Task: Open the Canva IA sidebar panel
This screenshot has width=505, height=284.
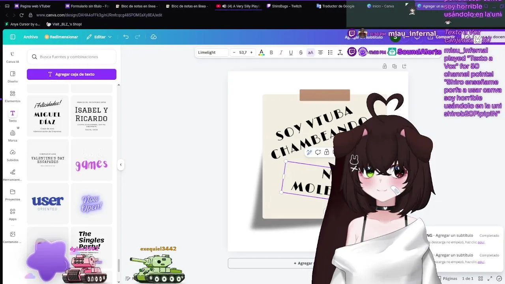Action: pos(13,57)
